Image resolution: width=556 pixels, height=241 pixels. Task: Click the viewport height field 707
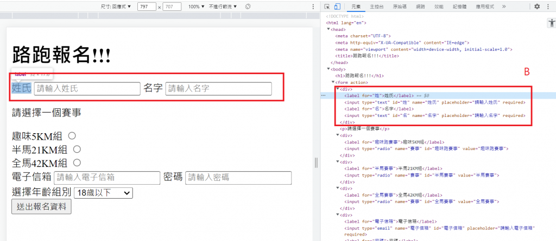(172, 6)
